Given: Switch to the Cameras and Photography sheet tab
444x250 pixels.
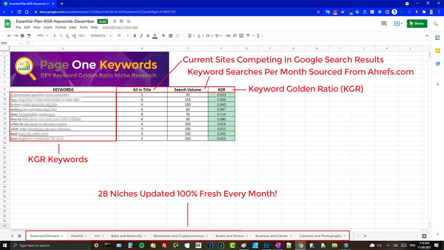Looking at the screenshot, I should pyautogui.click(x=320, y=236).
